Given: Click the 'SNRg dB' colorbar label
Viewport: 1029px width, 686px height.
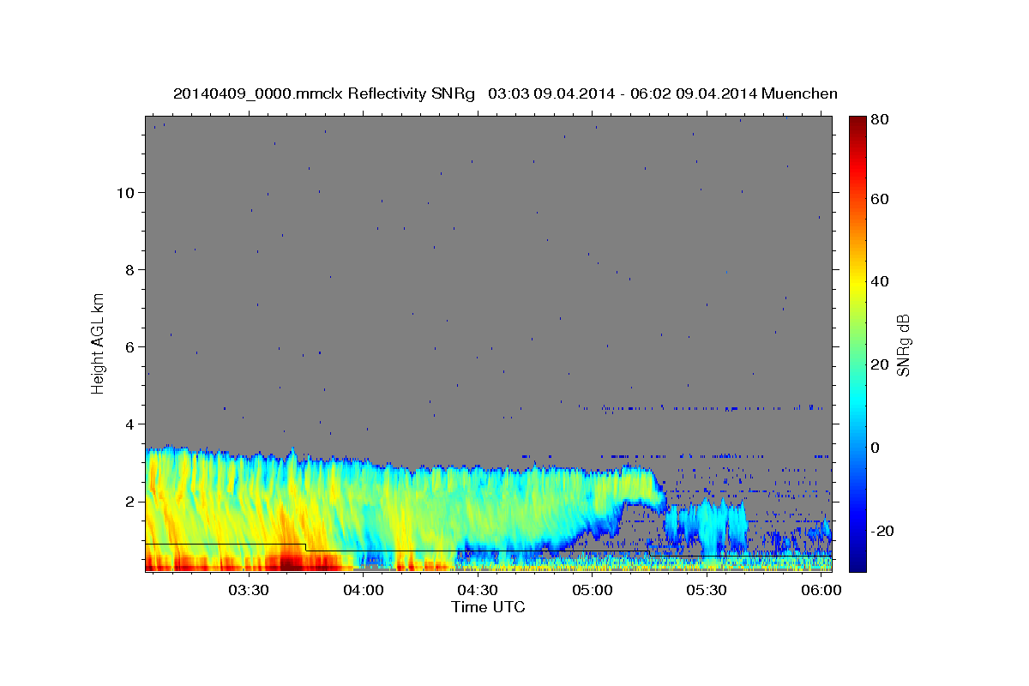Looking at the screenshot, I should click(x=903, y=345).
